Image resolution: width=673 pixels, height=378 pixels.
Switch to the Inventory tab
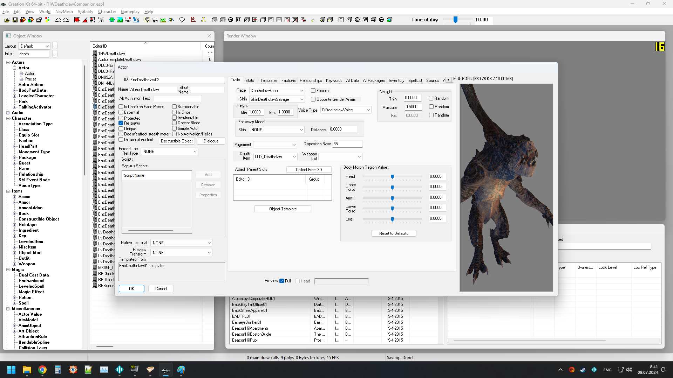[396, 80]
